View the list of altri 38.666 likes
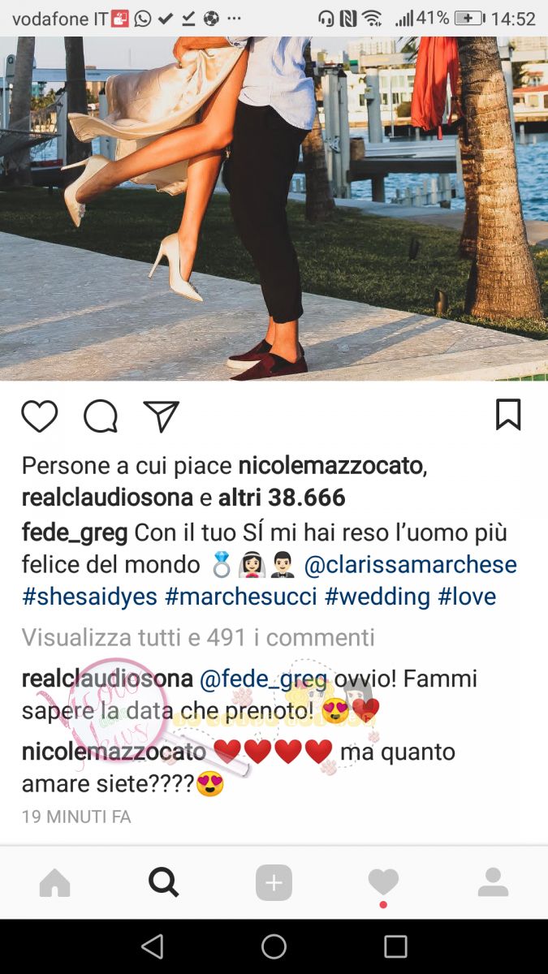 coord(282,498)
